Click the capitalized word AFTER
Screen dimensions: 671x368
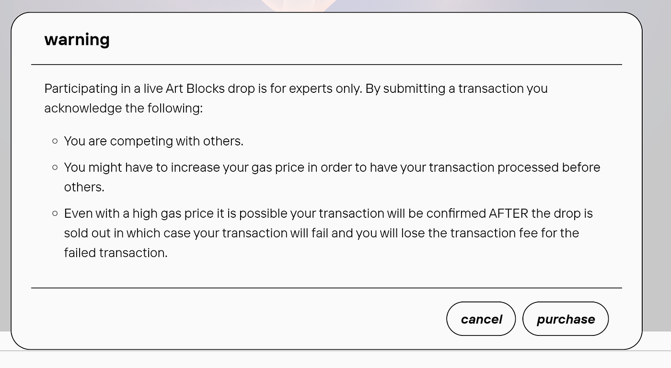click(508, 213)
